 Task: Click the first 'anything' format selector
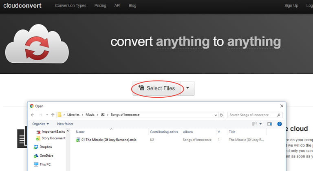point(183,42)
